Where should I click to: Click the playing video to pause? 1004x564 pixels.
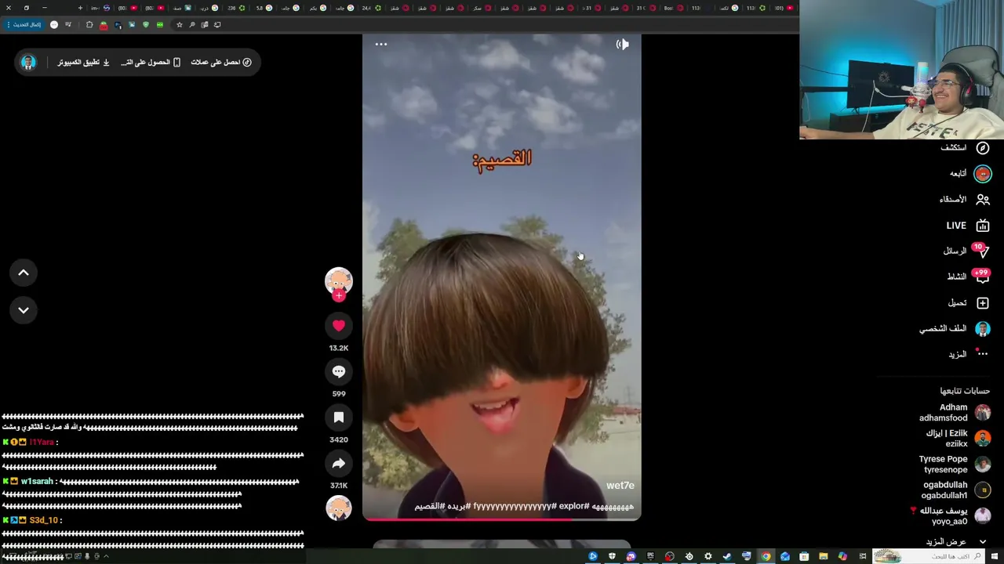[x=502, y=276]
